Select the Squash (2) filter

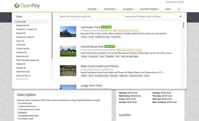[21, 68]
